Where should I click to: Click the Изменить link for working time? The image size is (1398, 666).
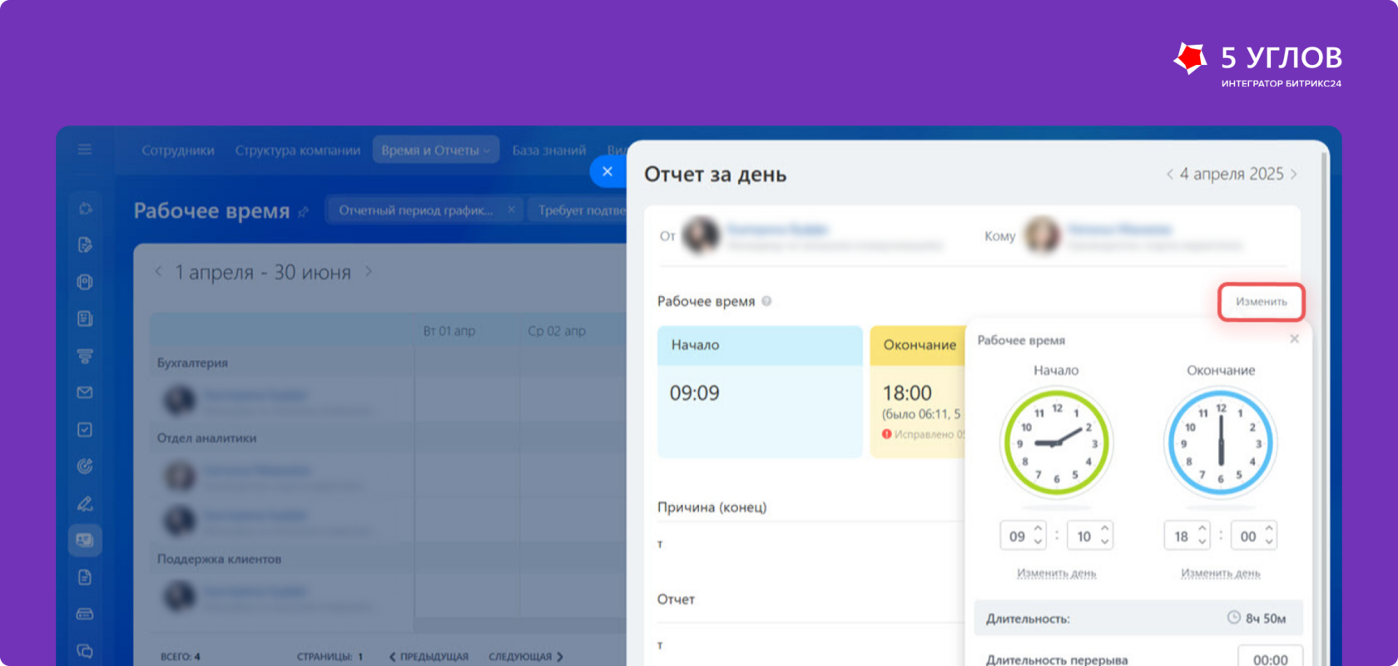coord(1262,302)
